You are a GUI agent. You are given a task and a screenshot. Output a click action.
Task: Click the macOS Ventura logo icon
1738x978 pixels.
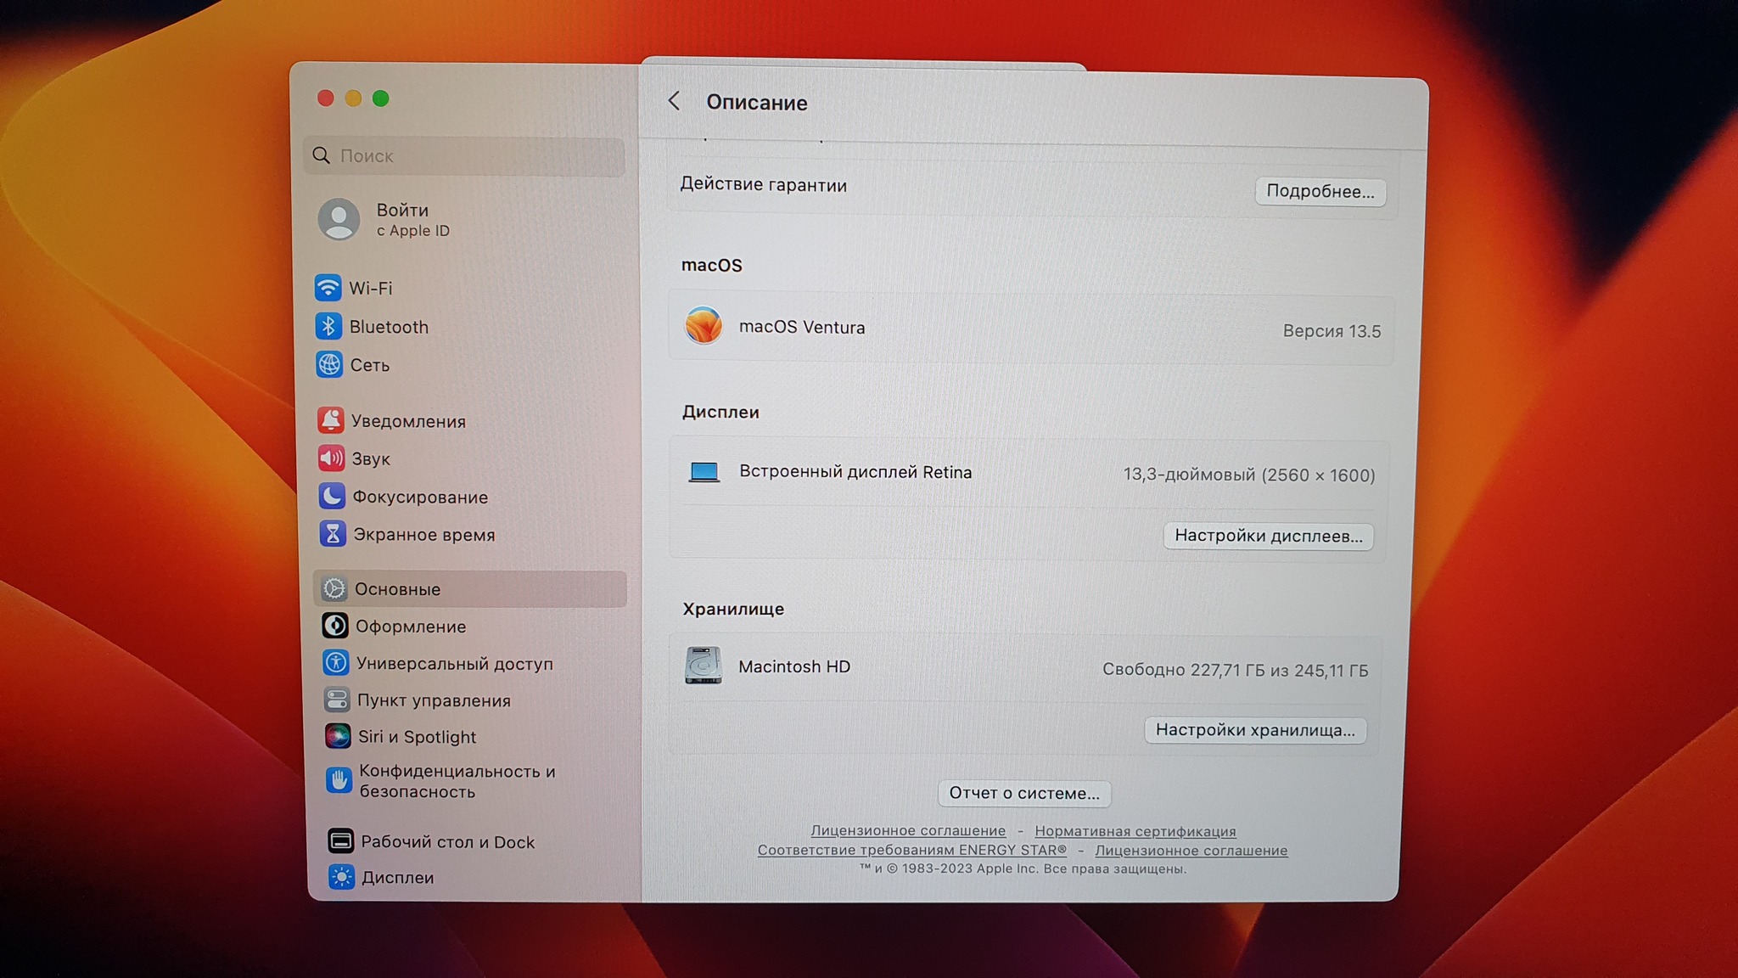click(x=704, y=326)
